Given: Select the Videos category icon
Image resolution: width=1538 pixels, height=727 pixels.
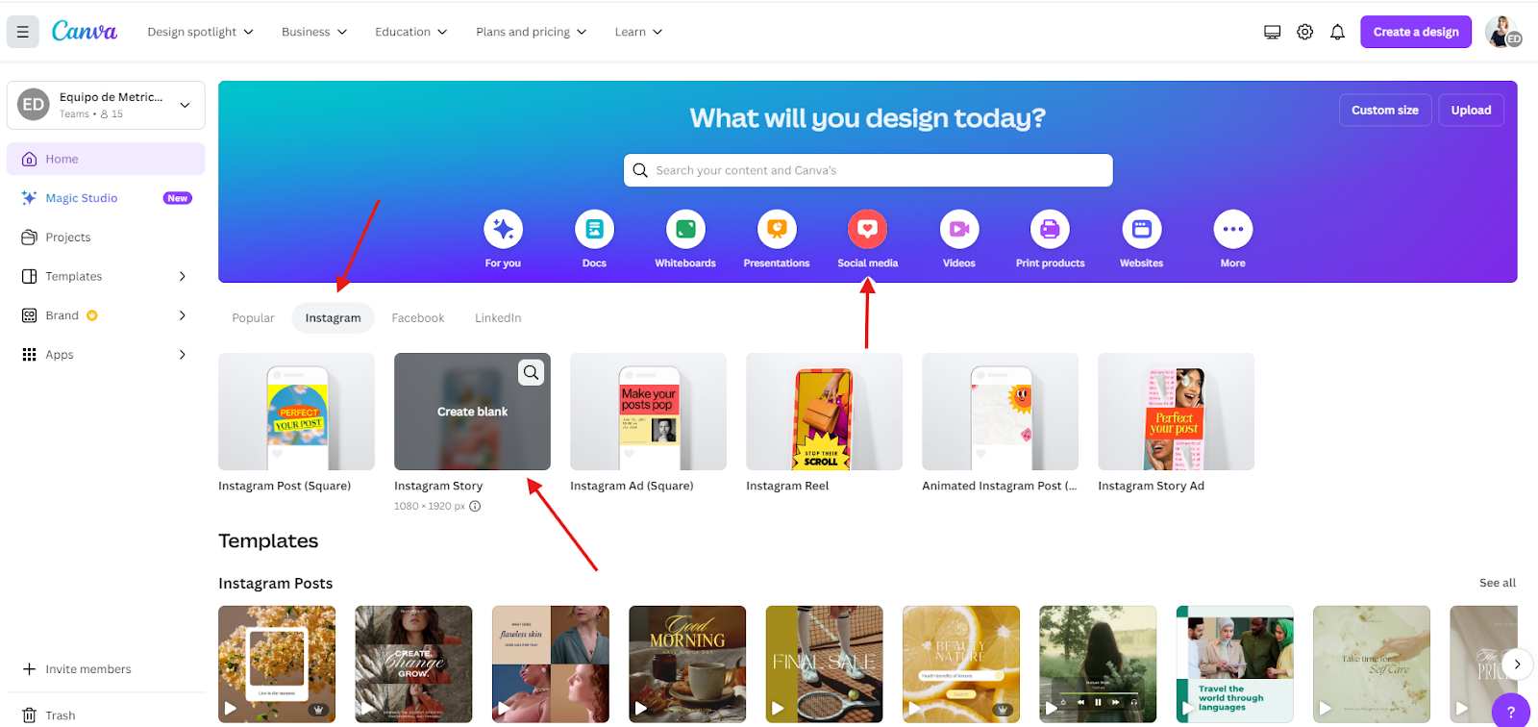Looking at the screenshot, I should [959, 229].
